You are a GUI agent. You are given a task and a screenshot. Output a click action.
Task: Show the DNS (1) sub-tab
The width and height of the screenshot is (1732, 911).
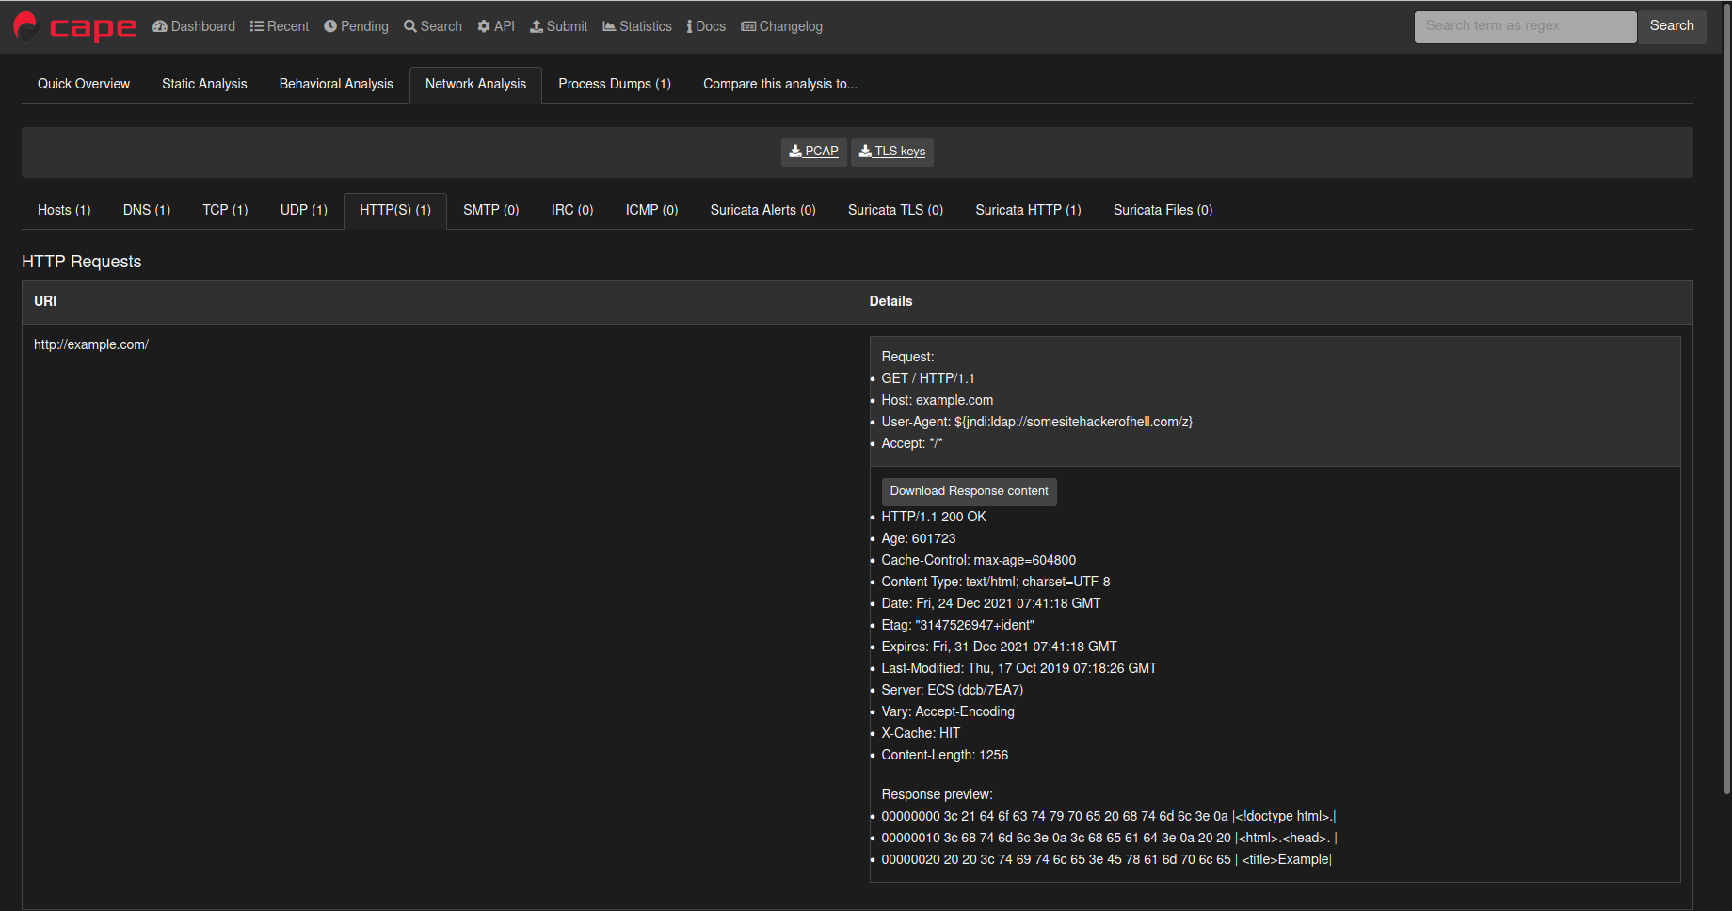[x=147, y=210]
